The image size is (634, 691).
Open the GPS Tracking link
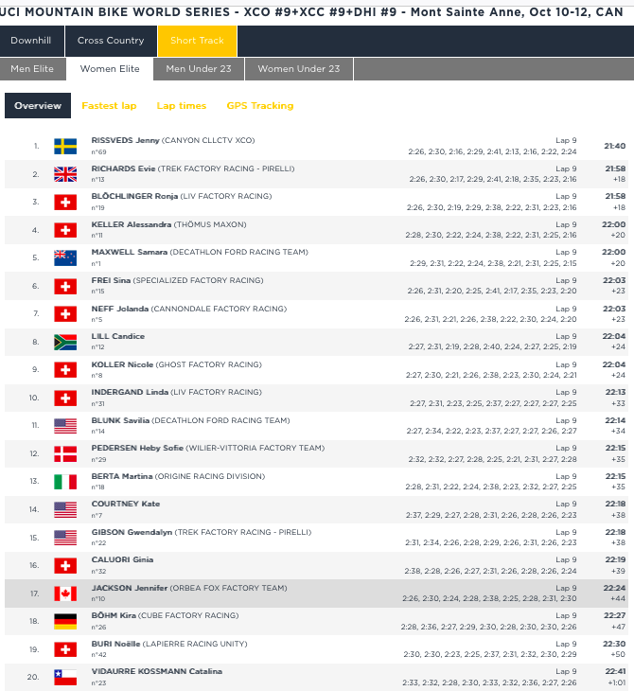click(x=260, y=106)
